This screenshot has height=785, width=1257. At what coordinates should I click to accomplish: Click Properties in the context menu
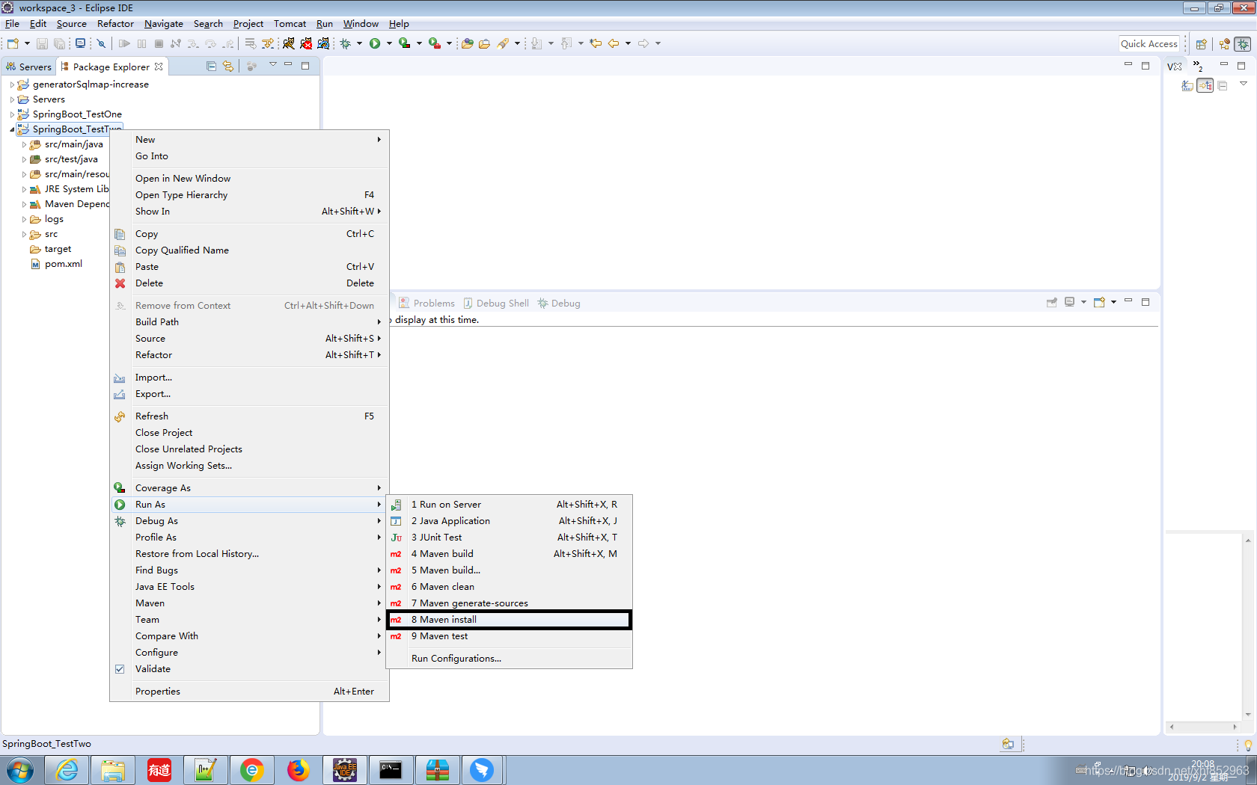250,692
